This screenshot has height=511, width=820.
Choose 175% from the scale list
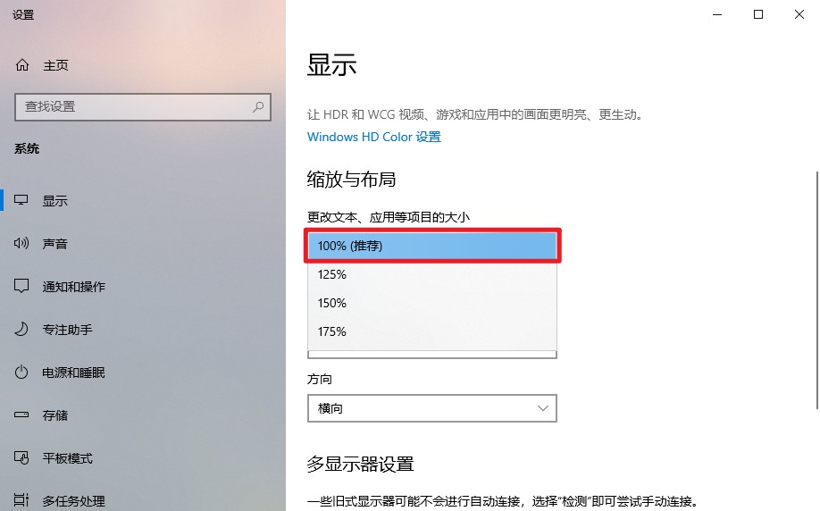pos(432,331)
